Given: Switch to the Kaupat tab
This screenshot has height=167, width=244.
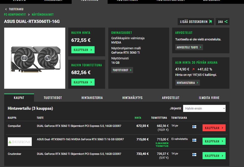Looking at the screenshot, I should 19,98.
